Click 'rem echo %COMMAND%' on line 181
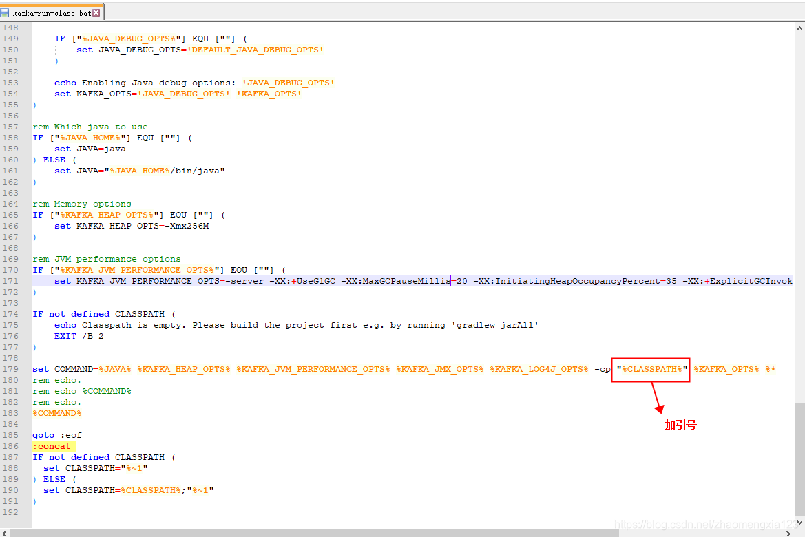Screen dimensions: 805x537 click(82, 391)
